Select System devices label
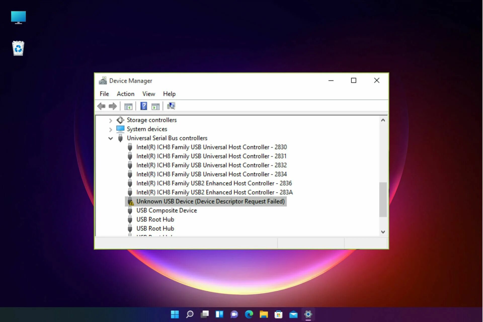The width and height of the screenshot is (483, 322). [x=147, y=129]
